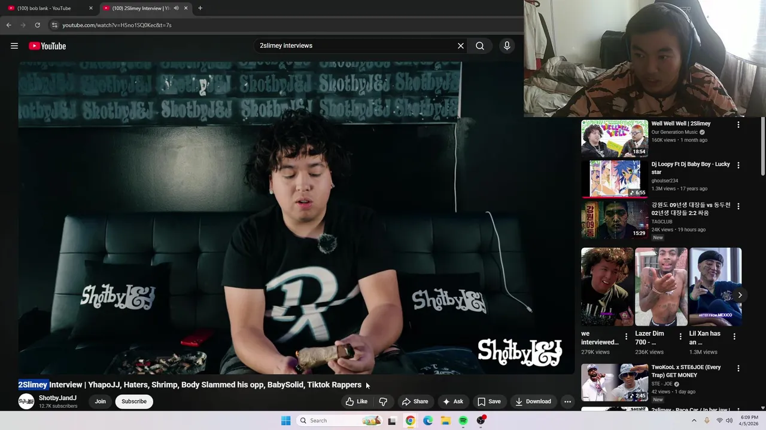Run search with the magnifier button
The width and height of the screenshot is (766, 430).
[480, 45]
